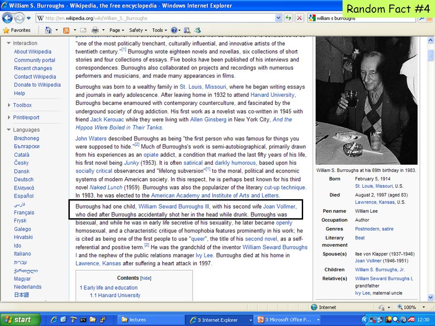Click the folder icon in Quick Launch
The image size is (435, 326).
click(92, 320)
